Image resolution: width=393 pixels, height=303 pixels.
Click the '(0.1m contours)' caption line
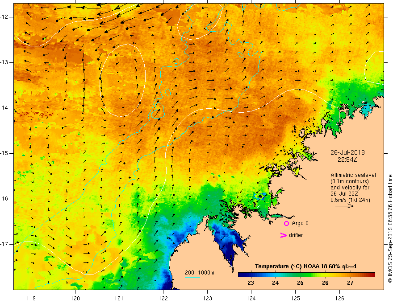click(350, 181)
